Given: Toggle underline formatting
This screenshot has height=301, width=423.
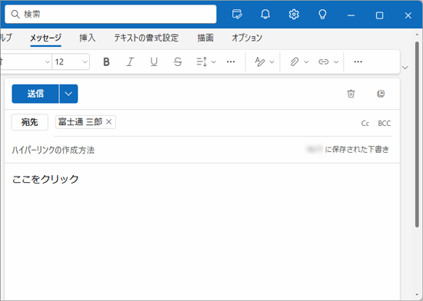Looking at the screenshot, I should [x=154, y=62].
